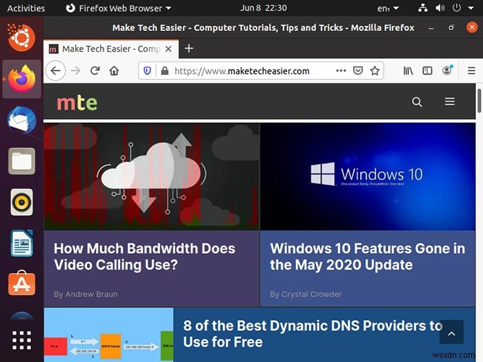
Task: Open page actions three-dot menu
Action: pos(341,71)
